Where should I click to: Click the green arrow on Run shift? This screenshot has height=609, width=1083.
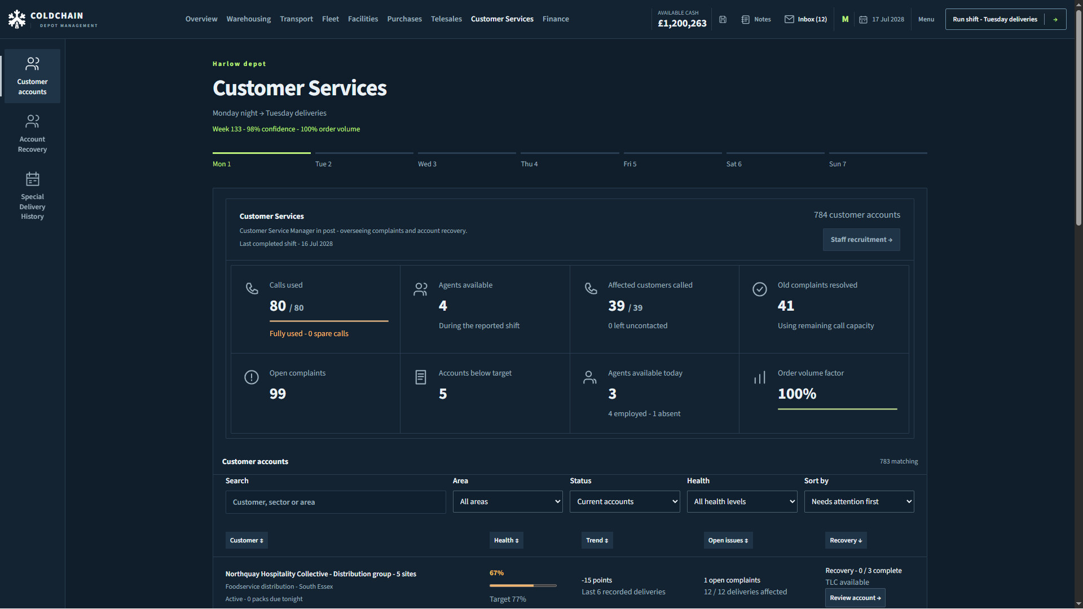pos(1055,19)
